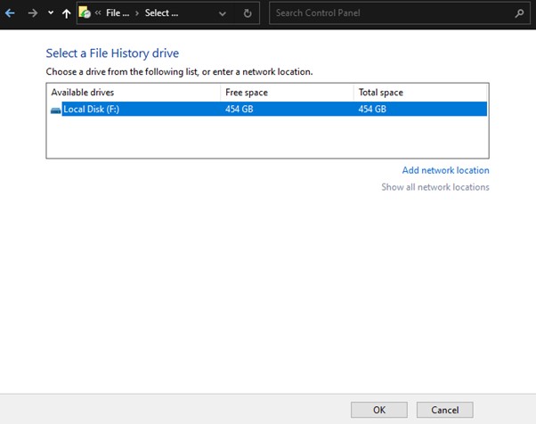The height and width of the screenshot is (424, 536).
Task: Expand the address bar history dropdown
Action: coord(223,14)
